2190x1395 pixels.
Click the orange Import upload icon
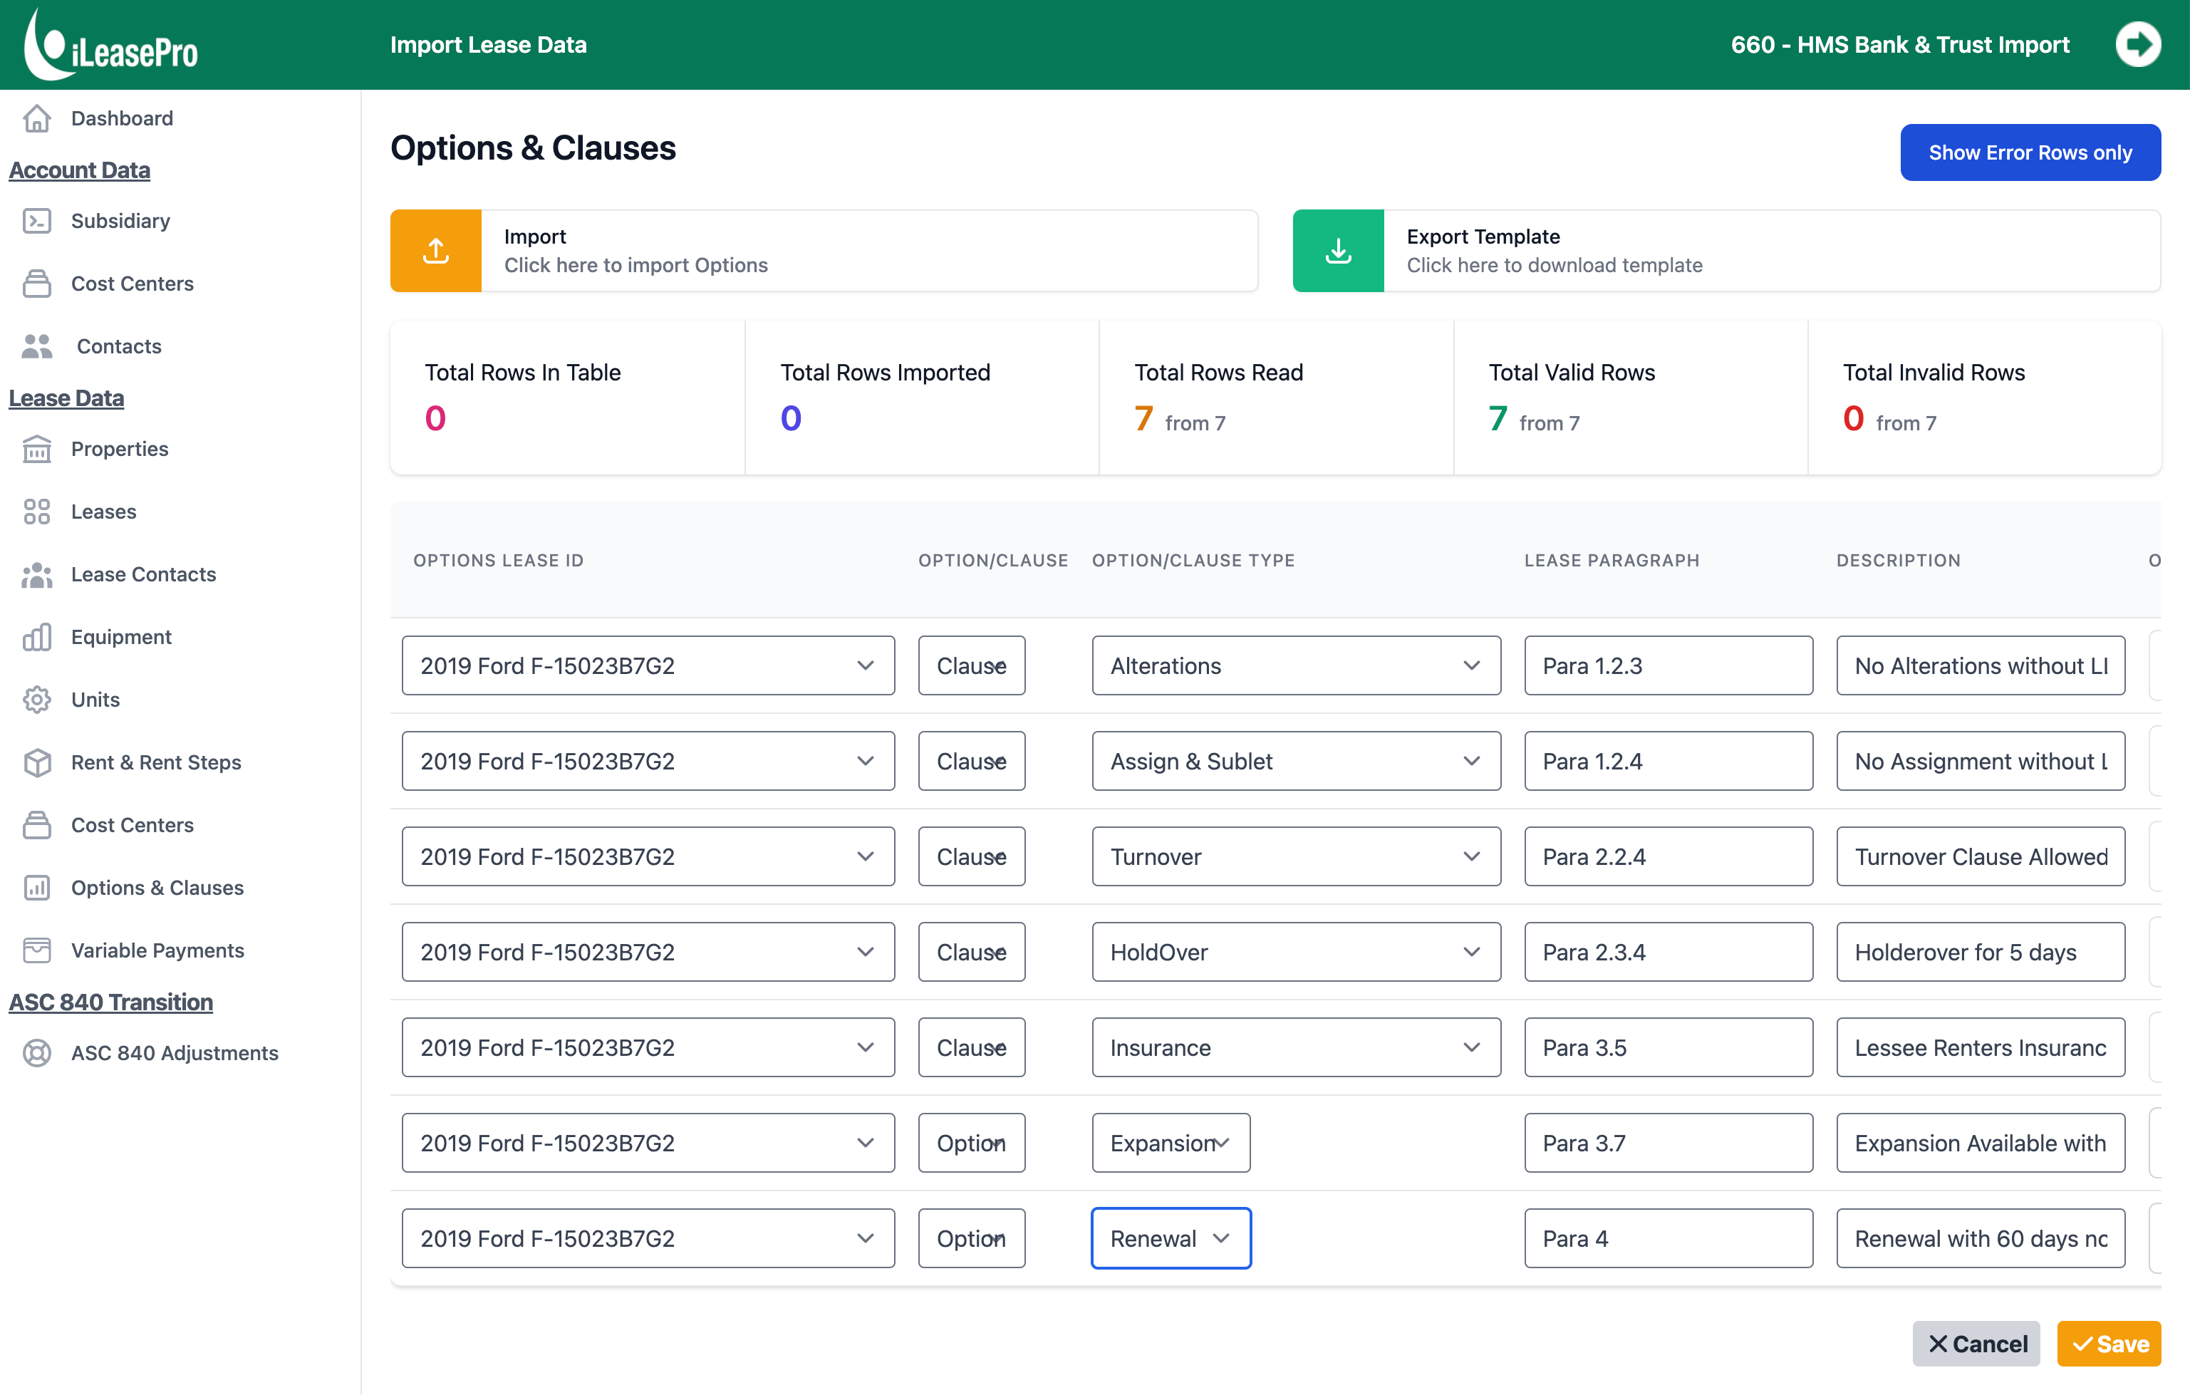click(x=435, y=251)
